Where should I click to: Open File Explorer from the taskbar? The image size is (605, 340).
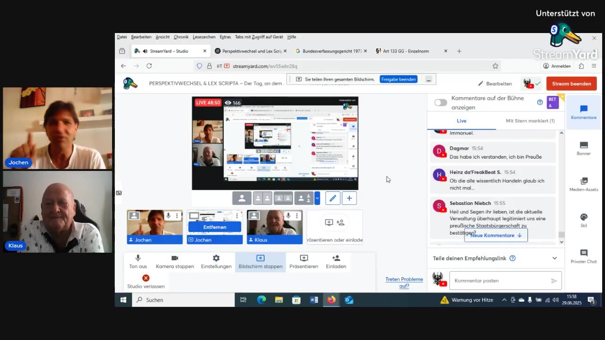(x=279, y=300)
